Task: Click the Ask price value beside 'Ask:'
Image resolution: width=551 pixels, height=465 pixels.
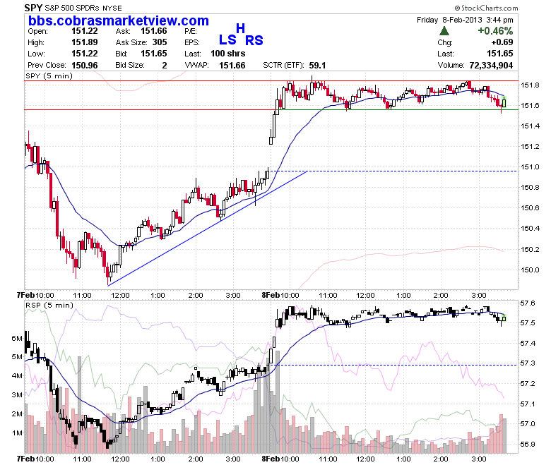Action: coord(153,31)
